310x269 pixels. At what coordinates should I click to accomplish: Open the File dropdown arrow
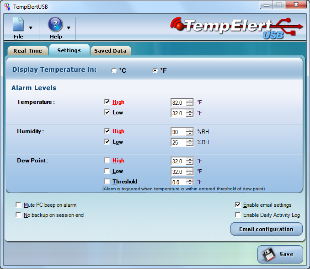[31, 28]
